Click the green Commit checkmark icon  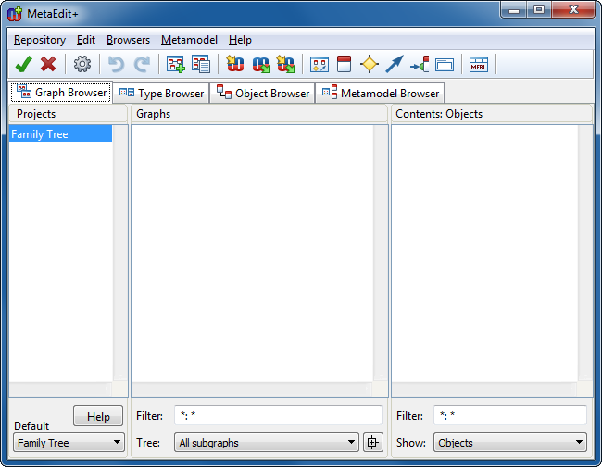click(24, 64)
